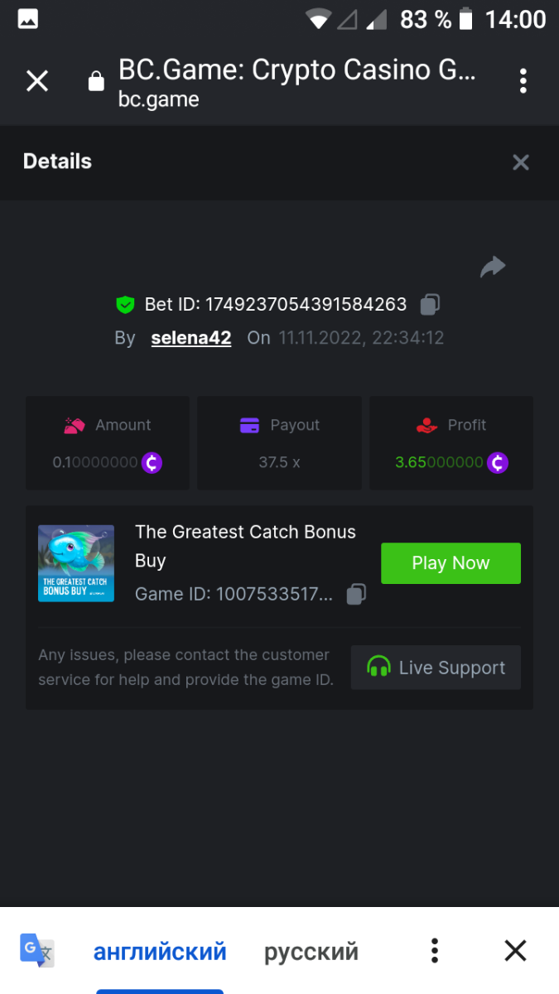Tap the Amount currency coin icon
559x994 pixels.
click(152, 462)
